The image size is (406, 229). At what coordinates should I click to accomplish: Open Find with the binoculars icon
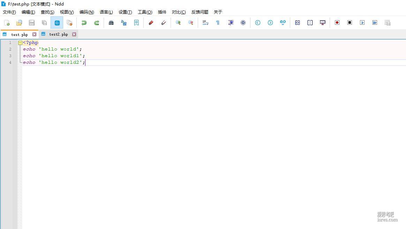(x=111, y=23)
